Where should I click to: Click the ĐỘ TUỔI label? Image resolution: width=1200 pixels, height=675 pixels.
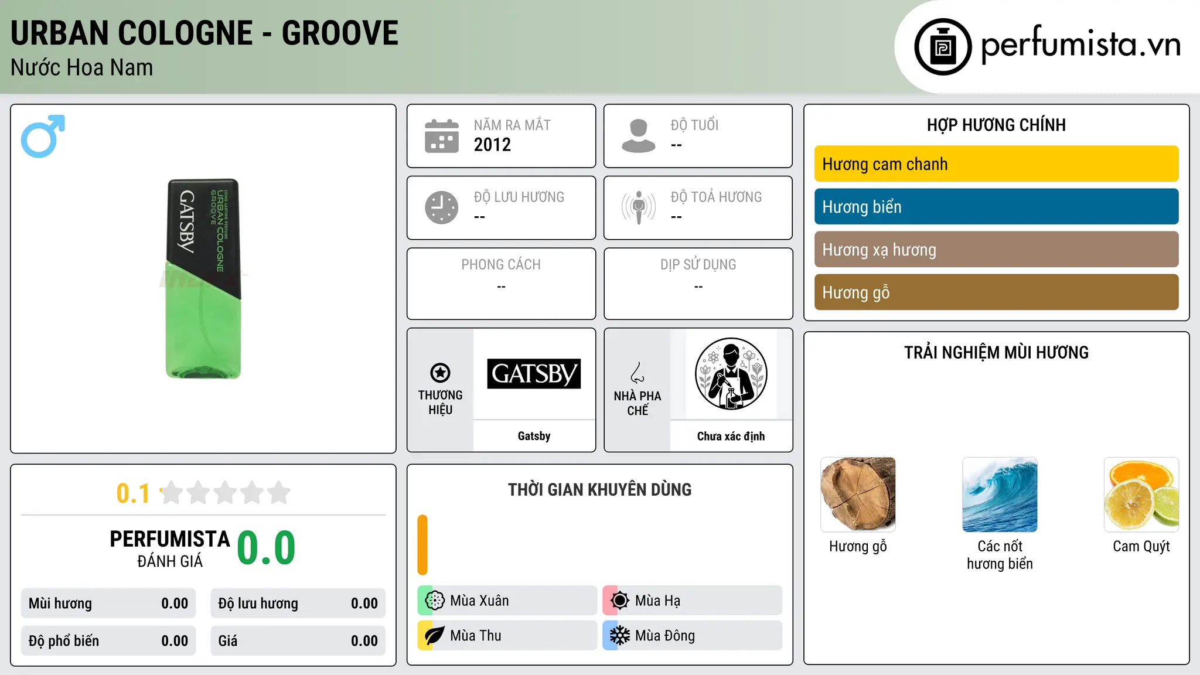(694, 125)
